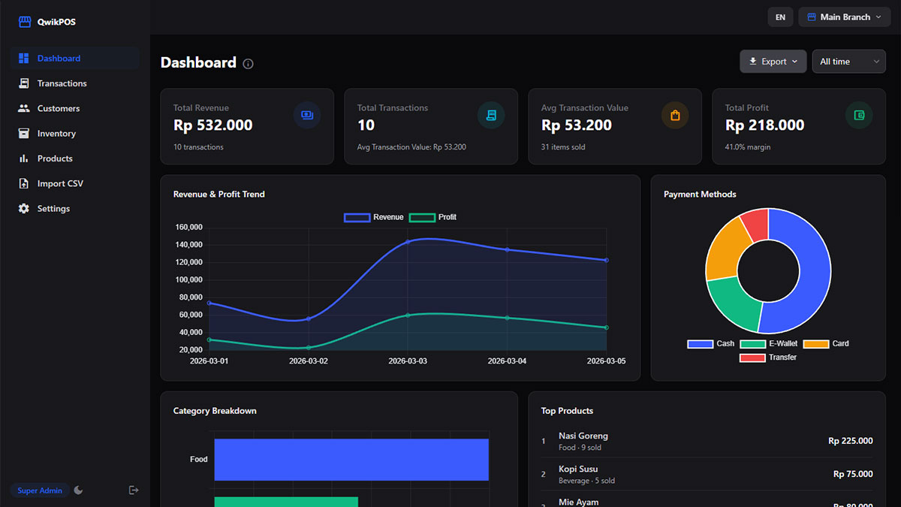The width and height of the screenshot is (901, 507).
Task: Click the Kopi Susu product row
Action: tap(707, 474)
